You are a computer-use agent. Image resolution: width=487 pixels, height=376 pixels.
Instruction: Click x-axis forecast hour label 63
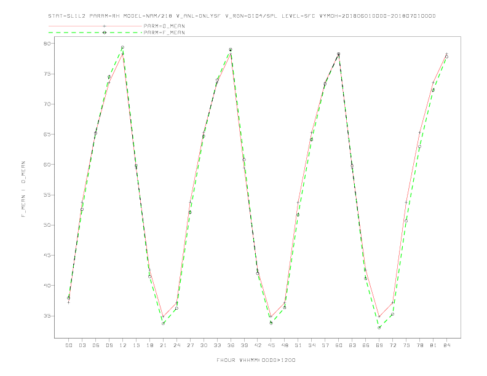click(x=352, y=345)
